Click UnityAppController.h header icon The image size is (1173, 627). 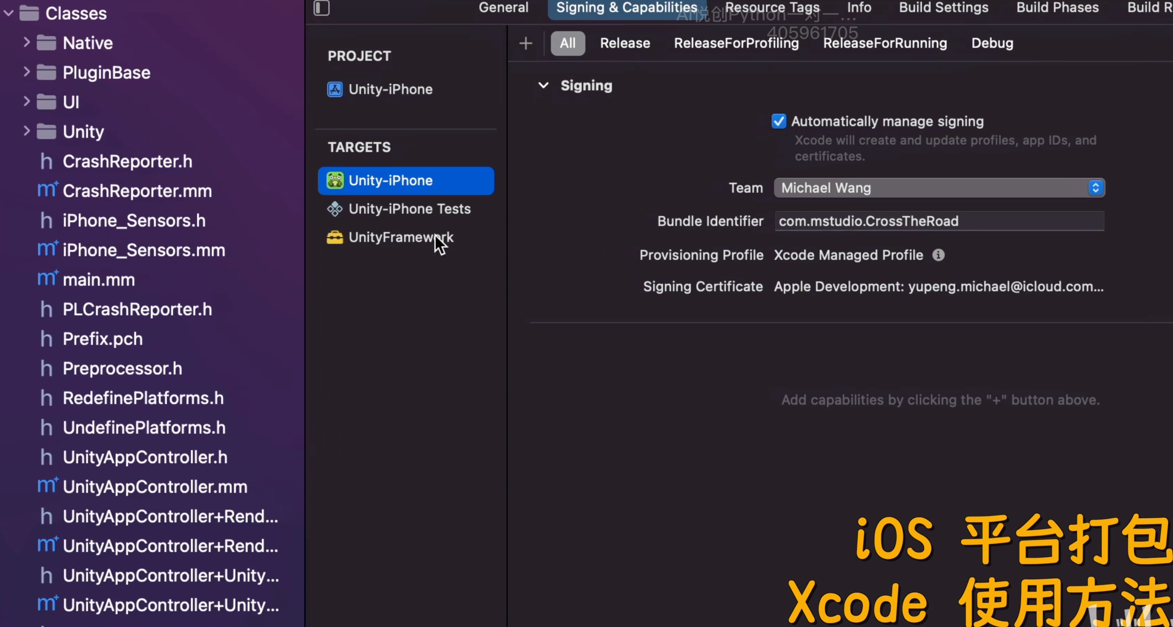[x=46, y=457]
